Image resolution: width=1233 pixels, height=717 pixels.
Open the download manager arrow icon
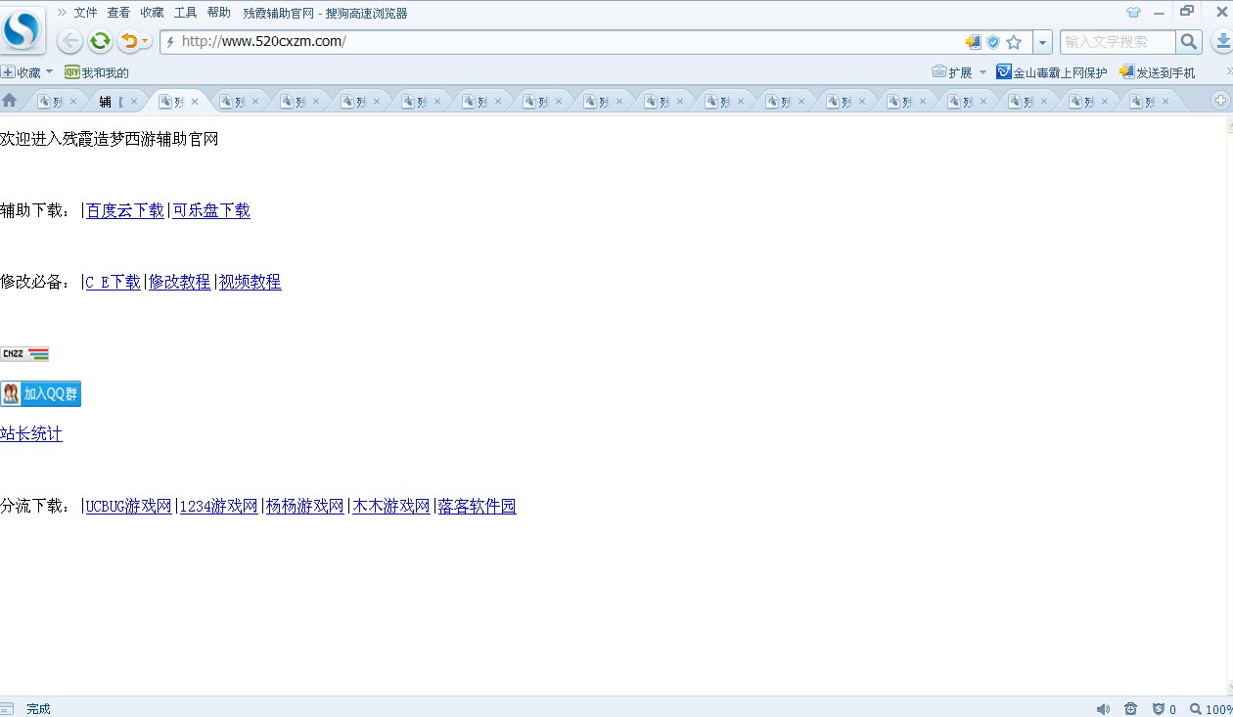pyautogui.click(x=1222, y=42)
